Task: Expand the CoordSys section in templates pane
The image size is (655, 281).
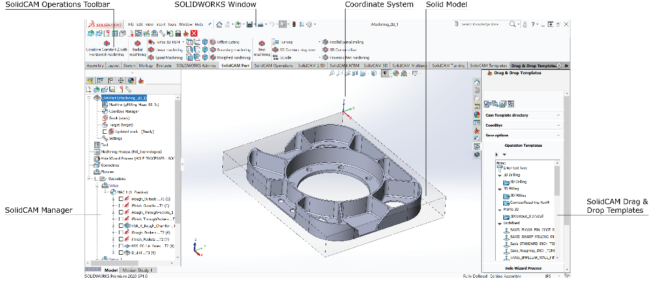Action: (x=558, y=125)
